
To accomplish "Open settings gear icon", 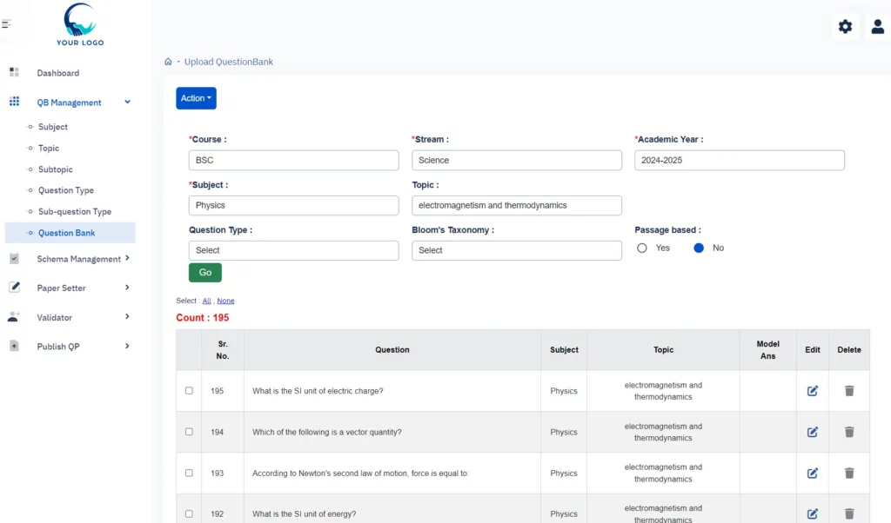I will click(x=845, y=26).
